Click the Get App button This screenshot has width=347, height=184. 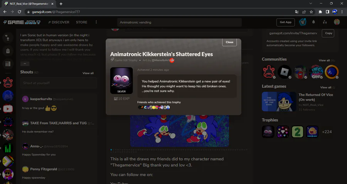(x=285, y=22)
